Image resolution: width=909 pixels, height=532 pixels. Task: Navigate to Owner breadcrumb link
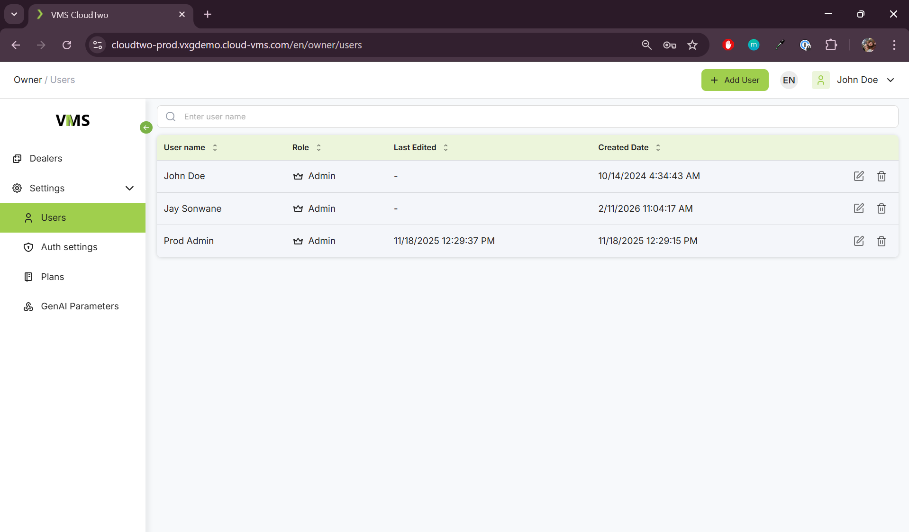coord(27,80)
